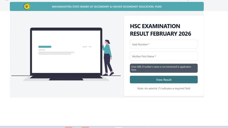Focus the Mother First Name field

point(164,56)
